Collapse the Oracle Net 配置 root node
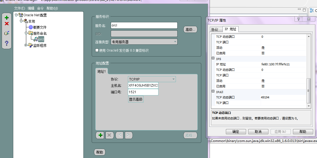 click(16, 15)
